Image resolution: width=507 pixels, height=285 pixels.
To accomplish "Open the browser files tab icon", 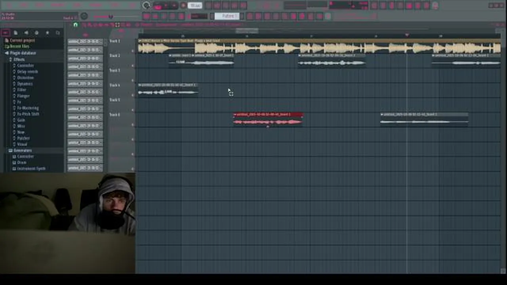I will (x=15, y=33).
